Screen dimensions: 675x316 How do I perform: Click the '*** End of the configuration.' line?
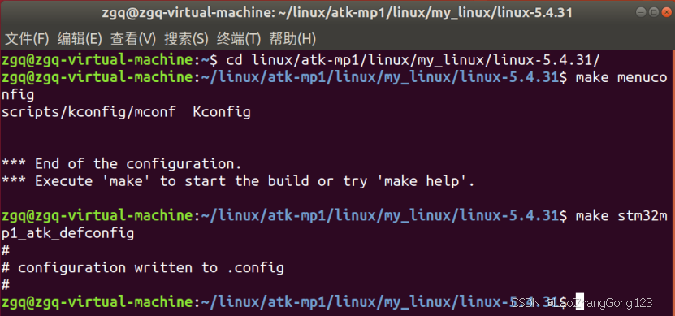(121, 164)
